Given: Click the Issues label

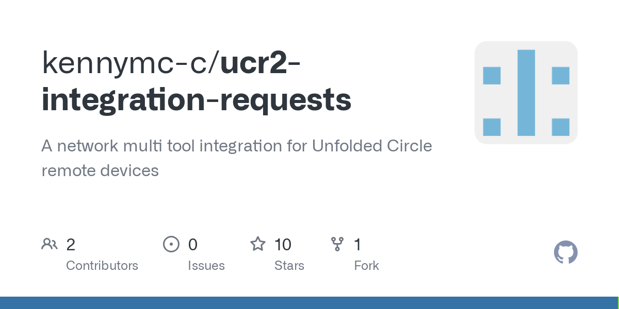Looking at the screenshot, I should click(206, 266).
